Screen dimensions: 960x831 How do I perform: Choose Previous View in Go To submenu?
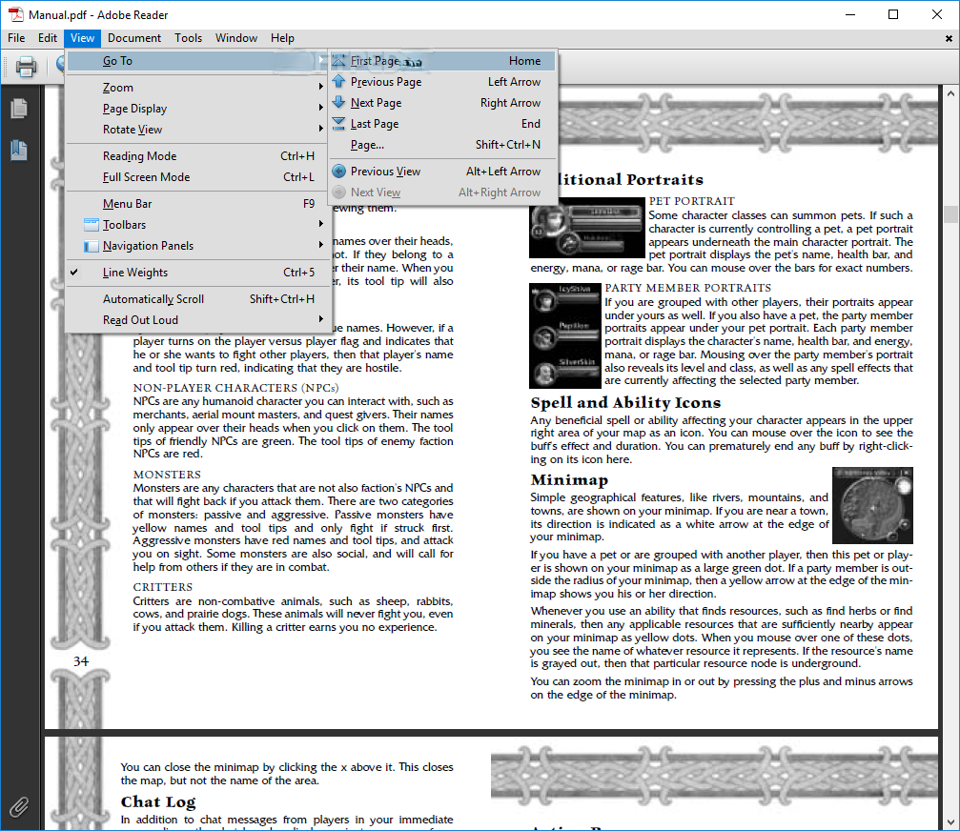click(442, 172)
